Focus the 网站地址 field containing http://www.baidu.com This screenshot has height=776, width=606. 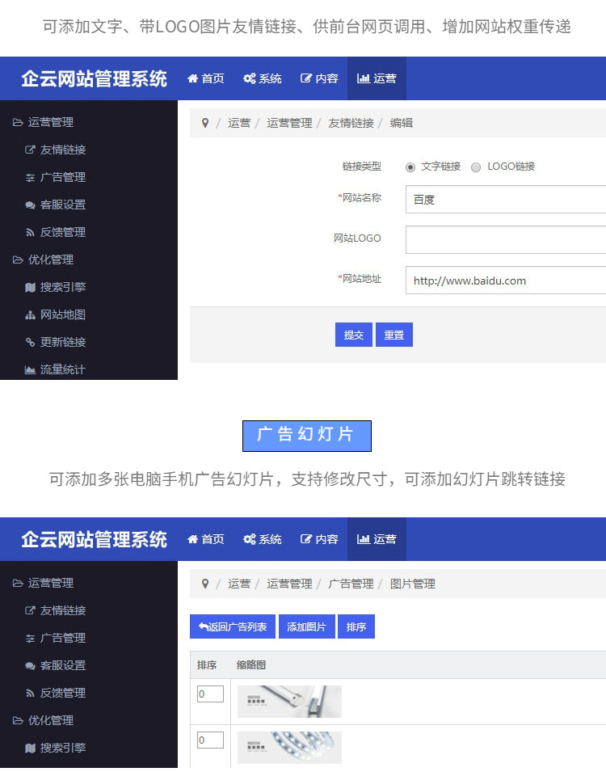[505, 280]
